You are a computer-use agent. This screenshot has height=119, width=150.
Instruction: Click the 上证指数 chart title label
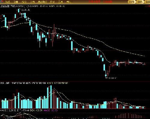[8, 6]
